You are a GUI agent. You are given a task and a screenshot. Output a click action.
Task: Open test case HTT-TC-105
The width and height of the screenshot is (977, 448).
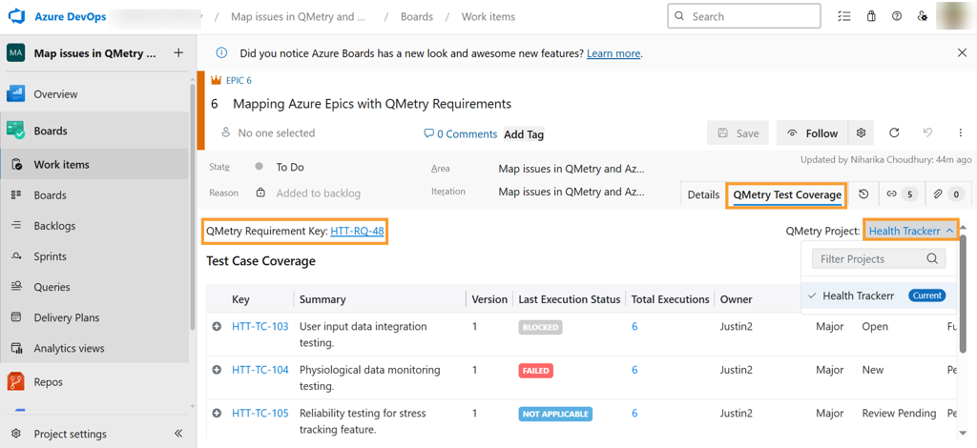click(260, 413)
